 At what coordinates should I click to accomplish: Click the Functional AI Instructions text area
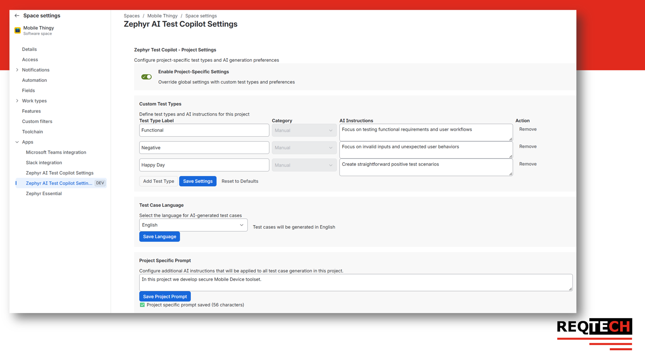[426, 132]
